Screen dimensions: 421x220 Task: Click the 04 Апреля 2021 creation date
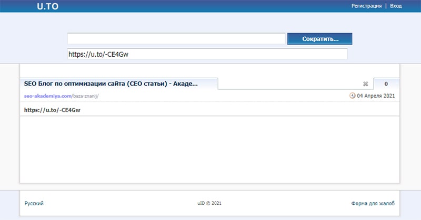(376, 96)
